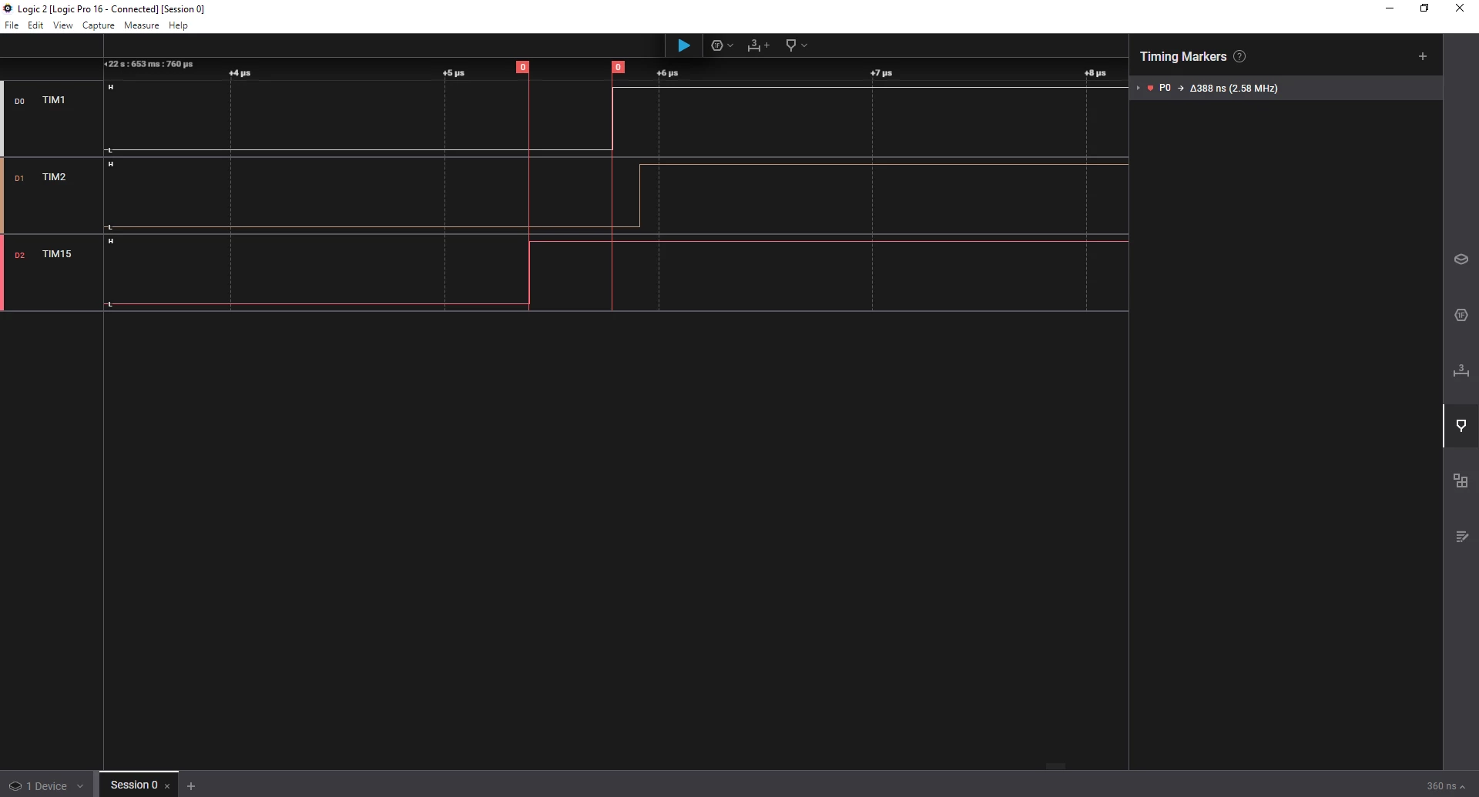
Task: Click the +6 µs time ruler label
Action: click(x=667, y=73)
